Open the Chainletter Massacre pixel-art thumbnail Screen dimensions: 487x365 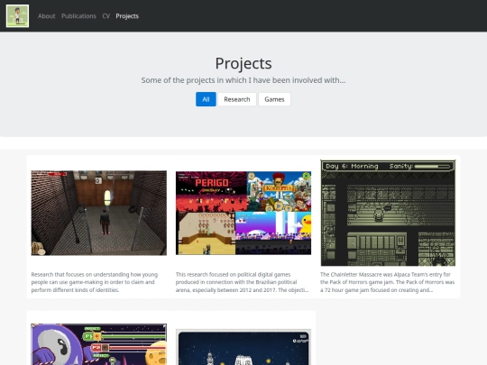coord(388,213)
